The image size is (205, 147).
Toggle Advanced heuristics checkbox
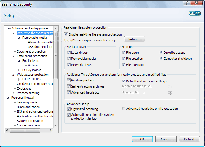[69, 92]
